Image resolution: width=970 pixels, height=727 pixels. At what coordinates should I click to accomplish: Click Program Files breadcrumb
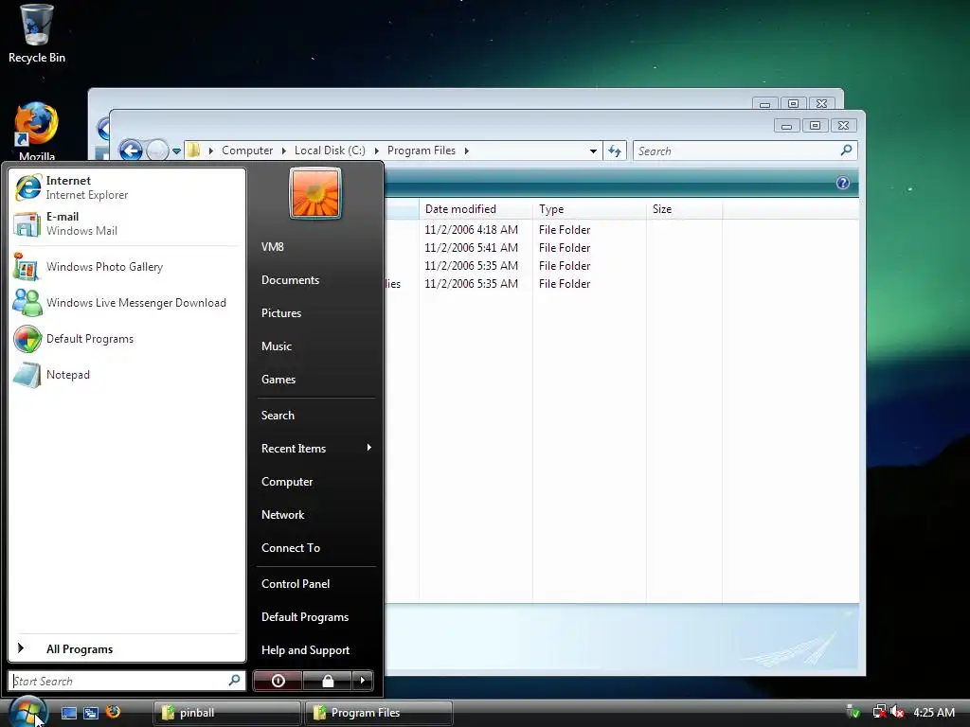422,151
